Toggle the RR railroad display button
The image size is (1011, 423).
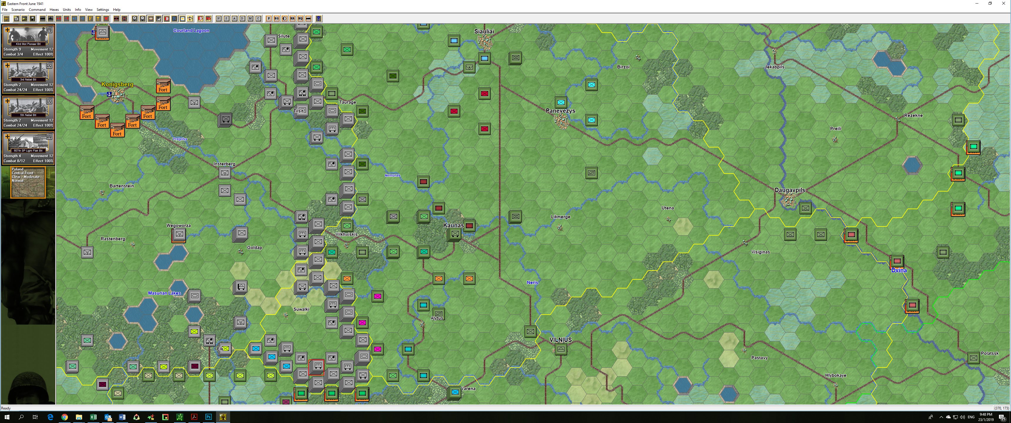292,19
